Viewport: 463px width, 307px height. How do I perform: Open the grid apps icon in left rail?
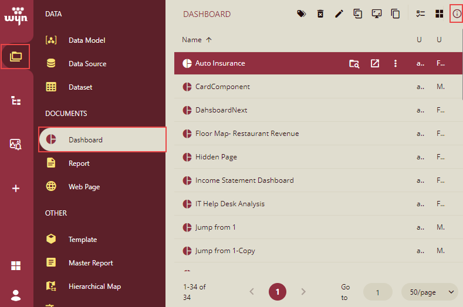[16, 265]
